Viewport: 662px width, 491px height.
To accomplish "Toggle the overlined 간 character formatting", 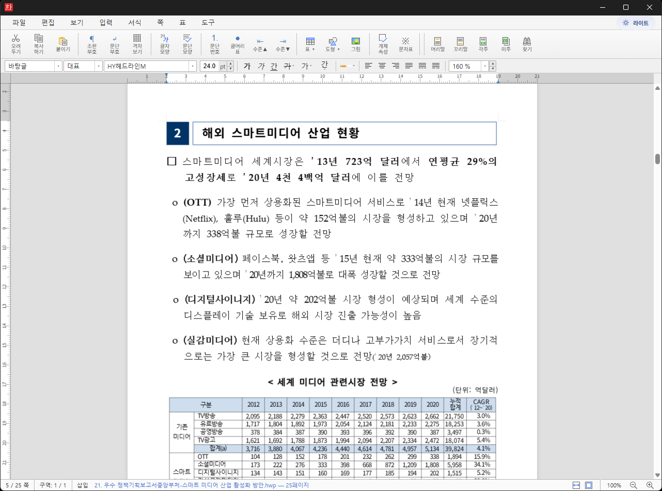I will click(324, 66).
